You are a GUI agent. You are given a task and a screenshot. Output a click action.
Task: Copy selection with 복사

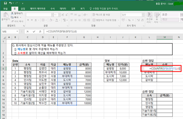pyautogui.click(x=15, y=17)
